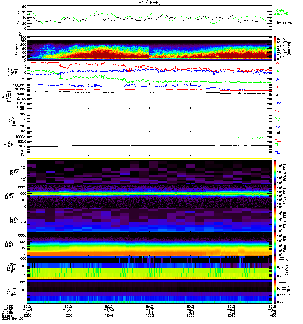This screenshot has height=324, width=303.
Task: Click the plot title P1 (TH-B)
Action: [x=149, y=2]
